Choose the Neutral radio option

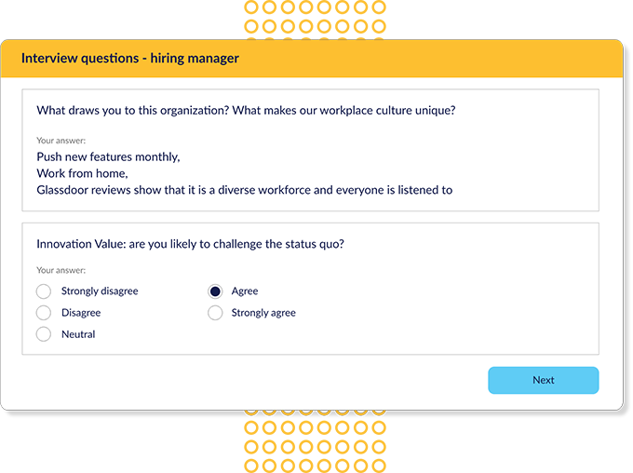[x=44, y=334]
